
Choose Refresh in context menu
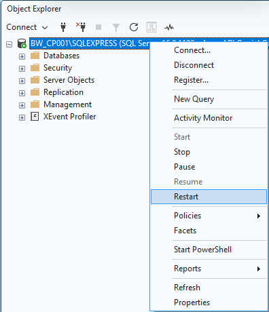(x=209, y=288)
